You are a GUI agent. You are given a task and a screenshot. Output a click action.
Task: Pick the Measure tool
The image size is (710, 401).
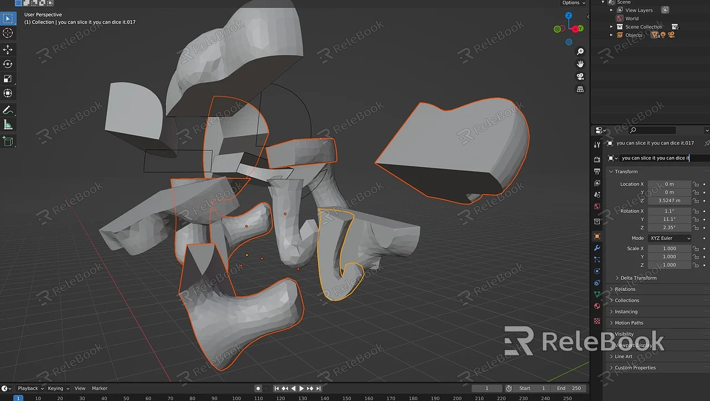[x=8, y=125]
